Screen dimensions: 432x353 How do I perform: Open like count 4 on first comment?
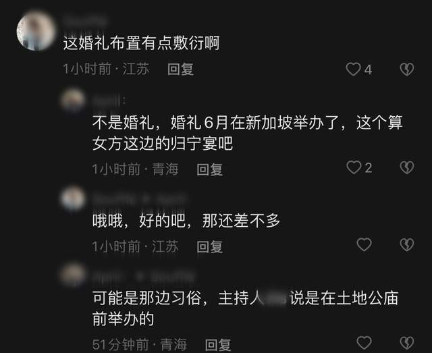pos(369,70)
